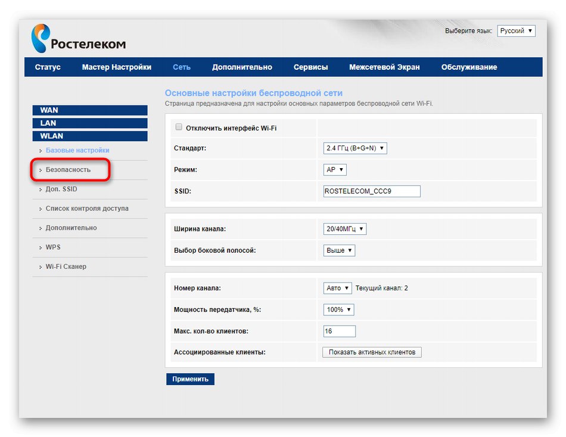
Task: Change Номер канала from Авто dropdown
Action: (x=337, y=288)
